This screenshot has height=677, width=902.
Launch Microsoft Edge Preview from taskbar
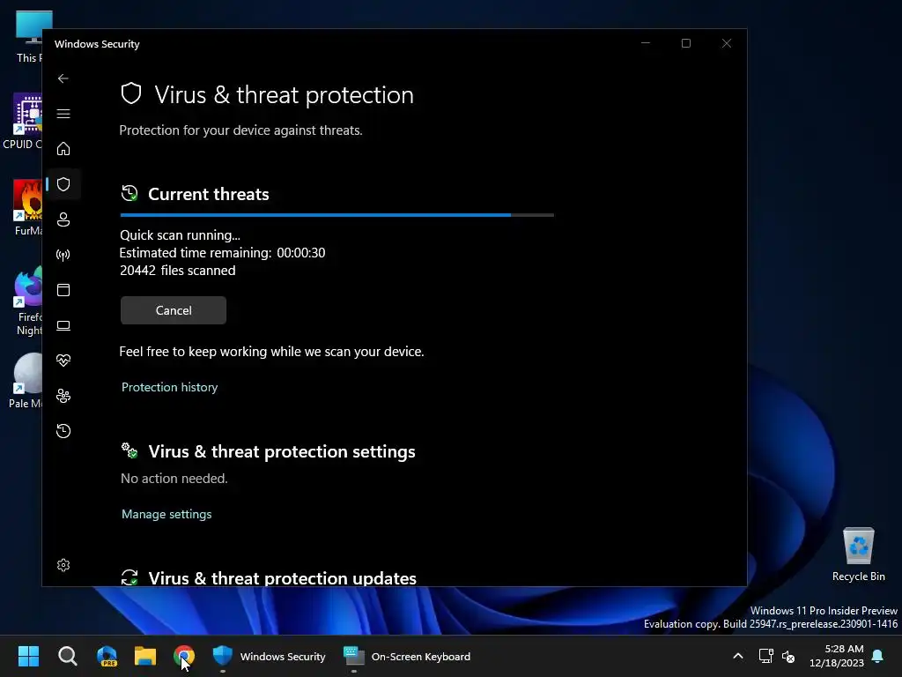pos(107,656)
